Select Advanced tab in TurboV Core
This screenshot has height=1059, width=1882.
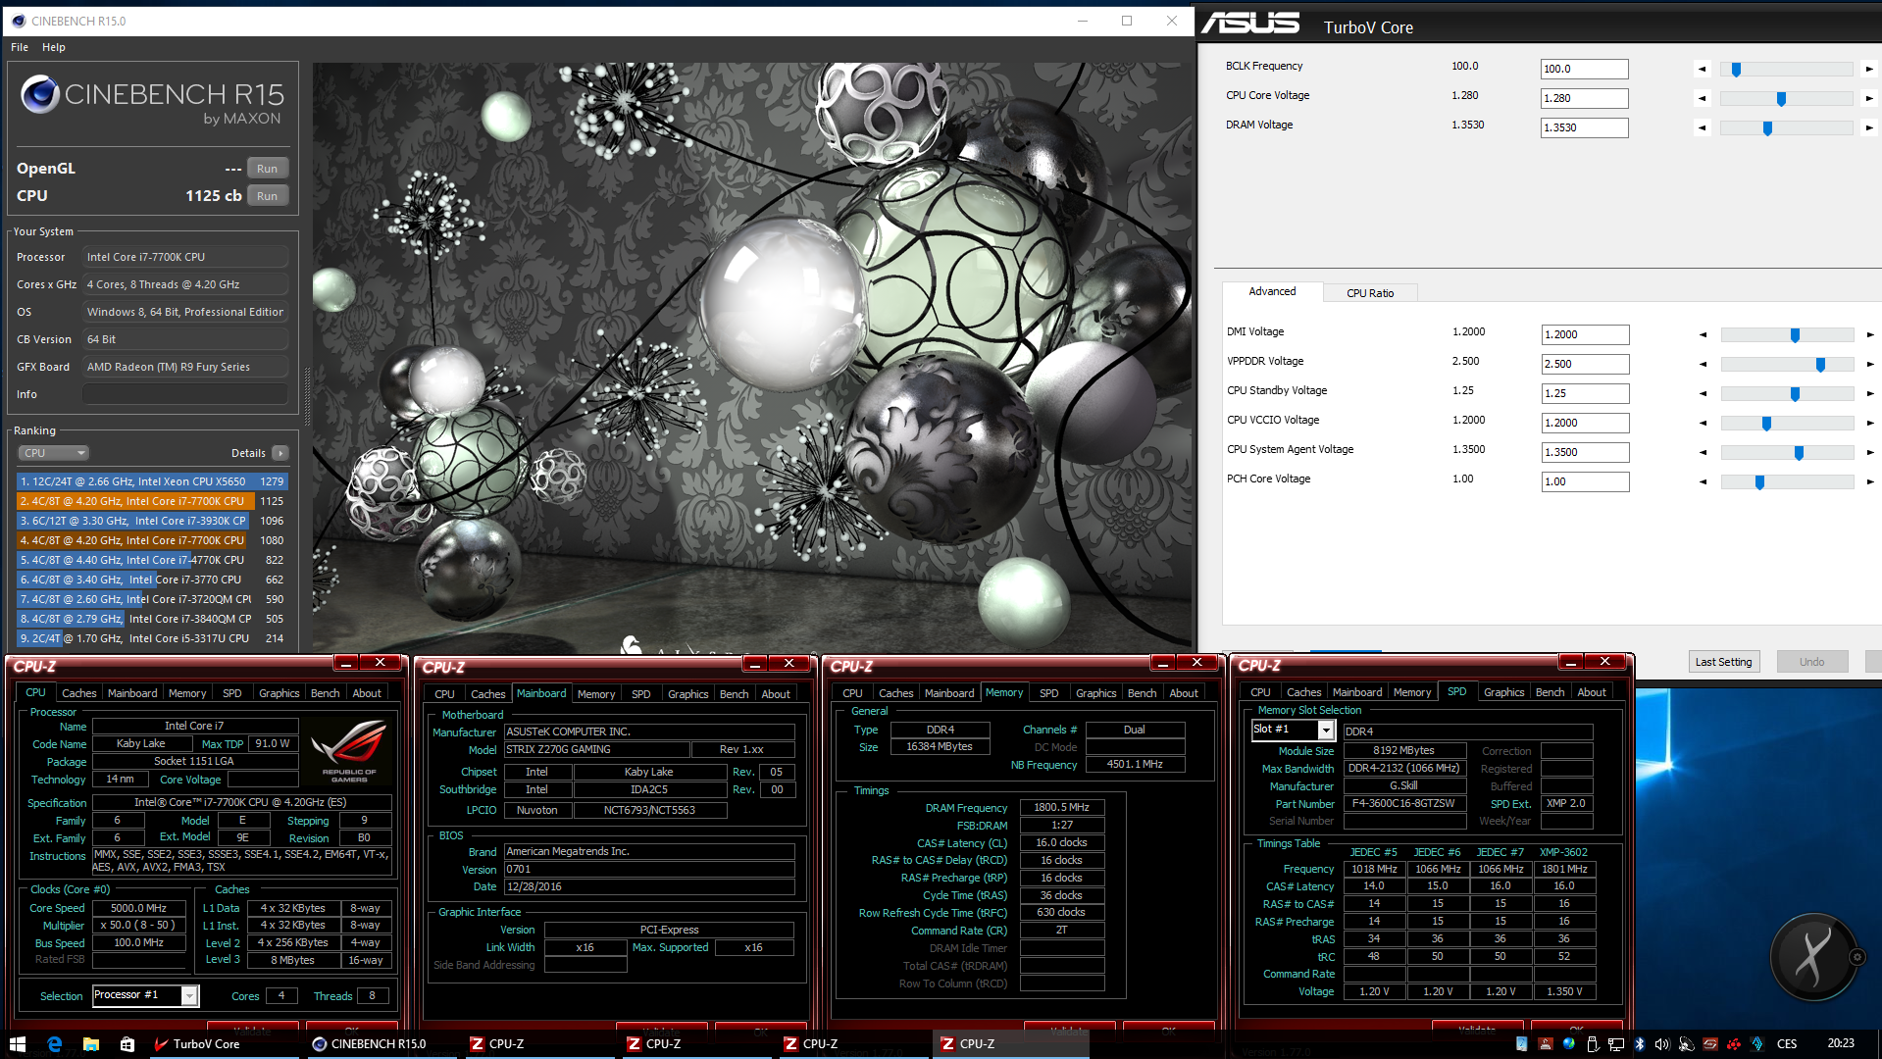tap(1272, 291)
